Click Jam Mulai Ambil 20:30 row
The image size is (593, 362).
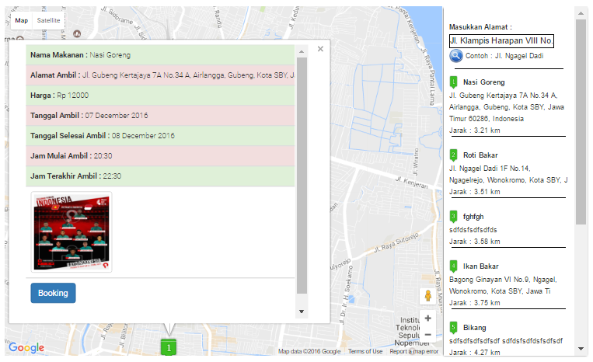click(160, 155)
